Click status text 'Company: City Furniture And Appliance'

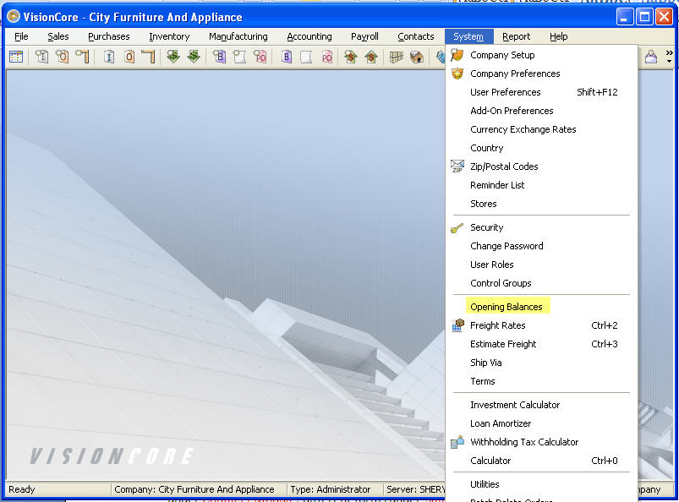pyautogui.click(x=194, y=489)
